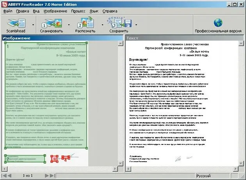
Task: Select the Текст panel header
Action: click(x=184, y=38)
